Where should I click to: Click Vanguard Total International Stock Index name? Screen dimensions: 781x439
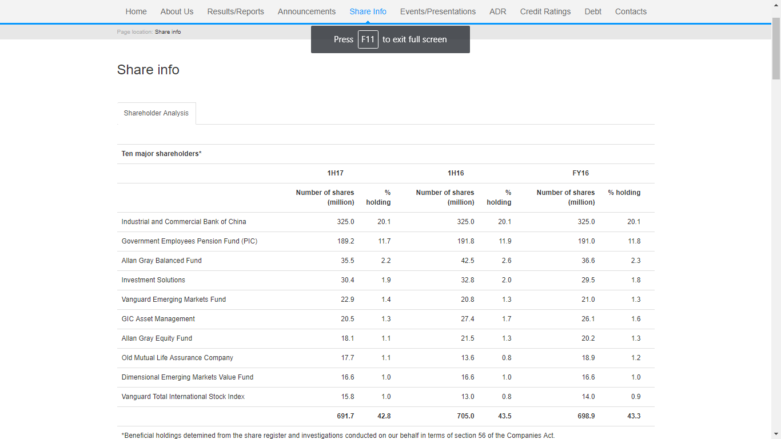[x=183, y=397]
